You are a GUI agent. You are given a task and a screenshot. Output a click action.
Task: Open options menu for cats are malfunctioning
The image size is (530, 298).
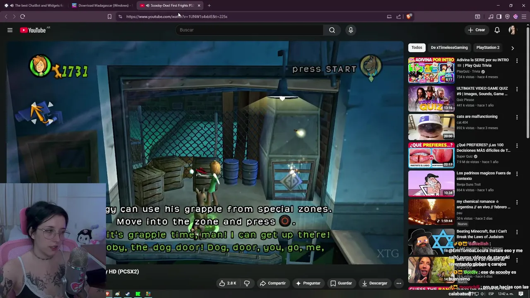click(517, 118)
